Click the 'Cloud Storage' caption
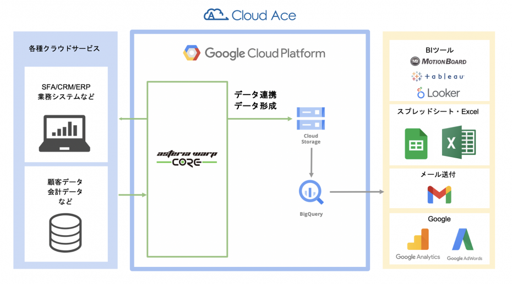512x284 pixels. pyautogui.click(x=311, y=139)
